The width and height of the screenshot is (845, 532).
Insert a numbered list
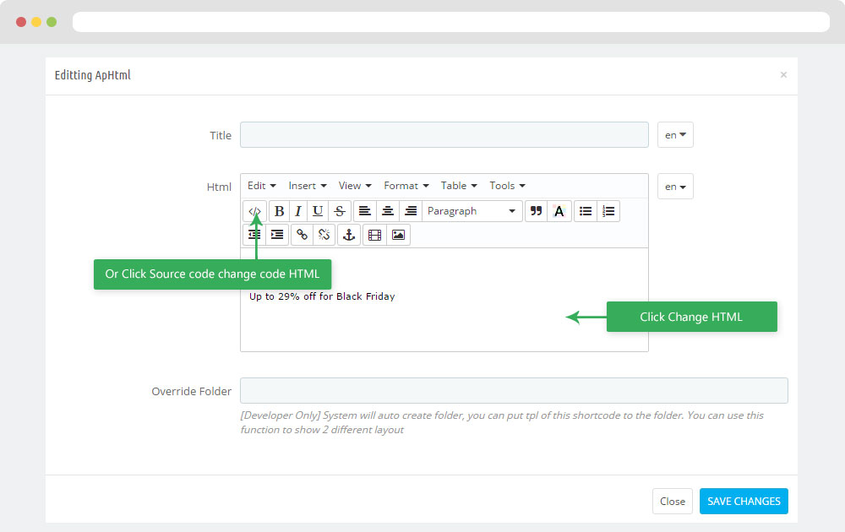(608, 211)
